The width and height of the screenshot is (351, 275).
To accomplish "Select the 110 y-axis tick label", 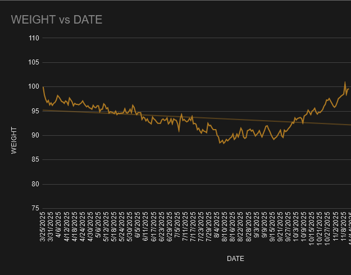I will point(34,38).
